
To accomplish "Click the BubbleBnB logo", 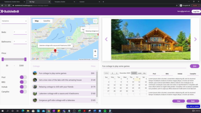I will (x=10, y=11).
